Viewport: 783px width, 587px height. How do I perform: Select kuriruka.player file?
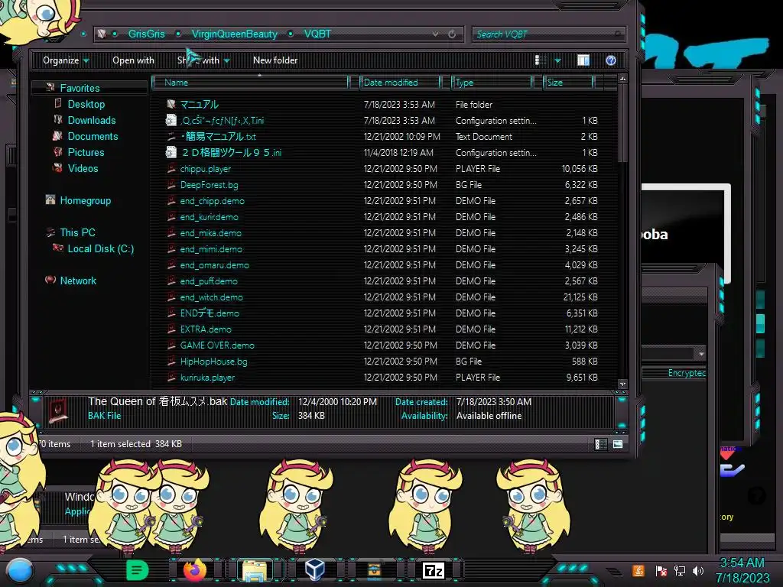point(207,378)
